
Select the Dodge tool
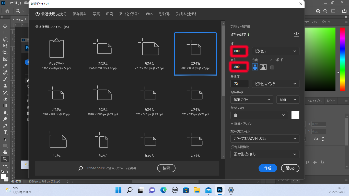click(5, 119)
